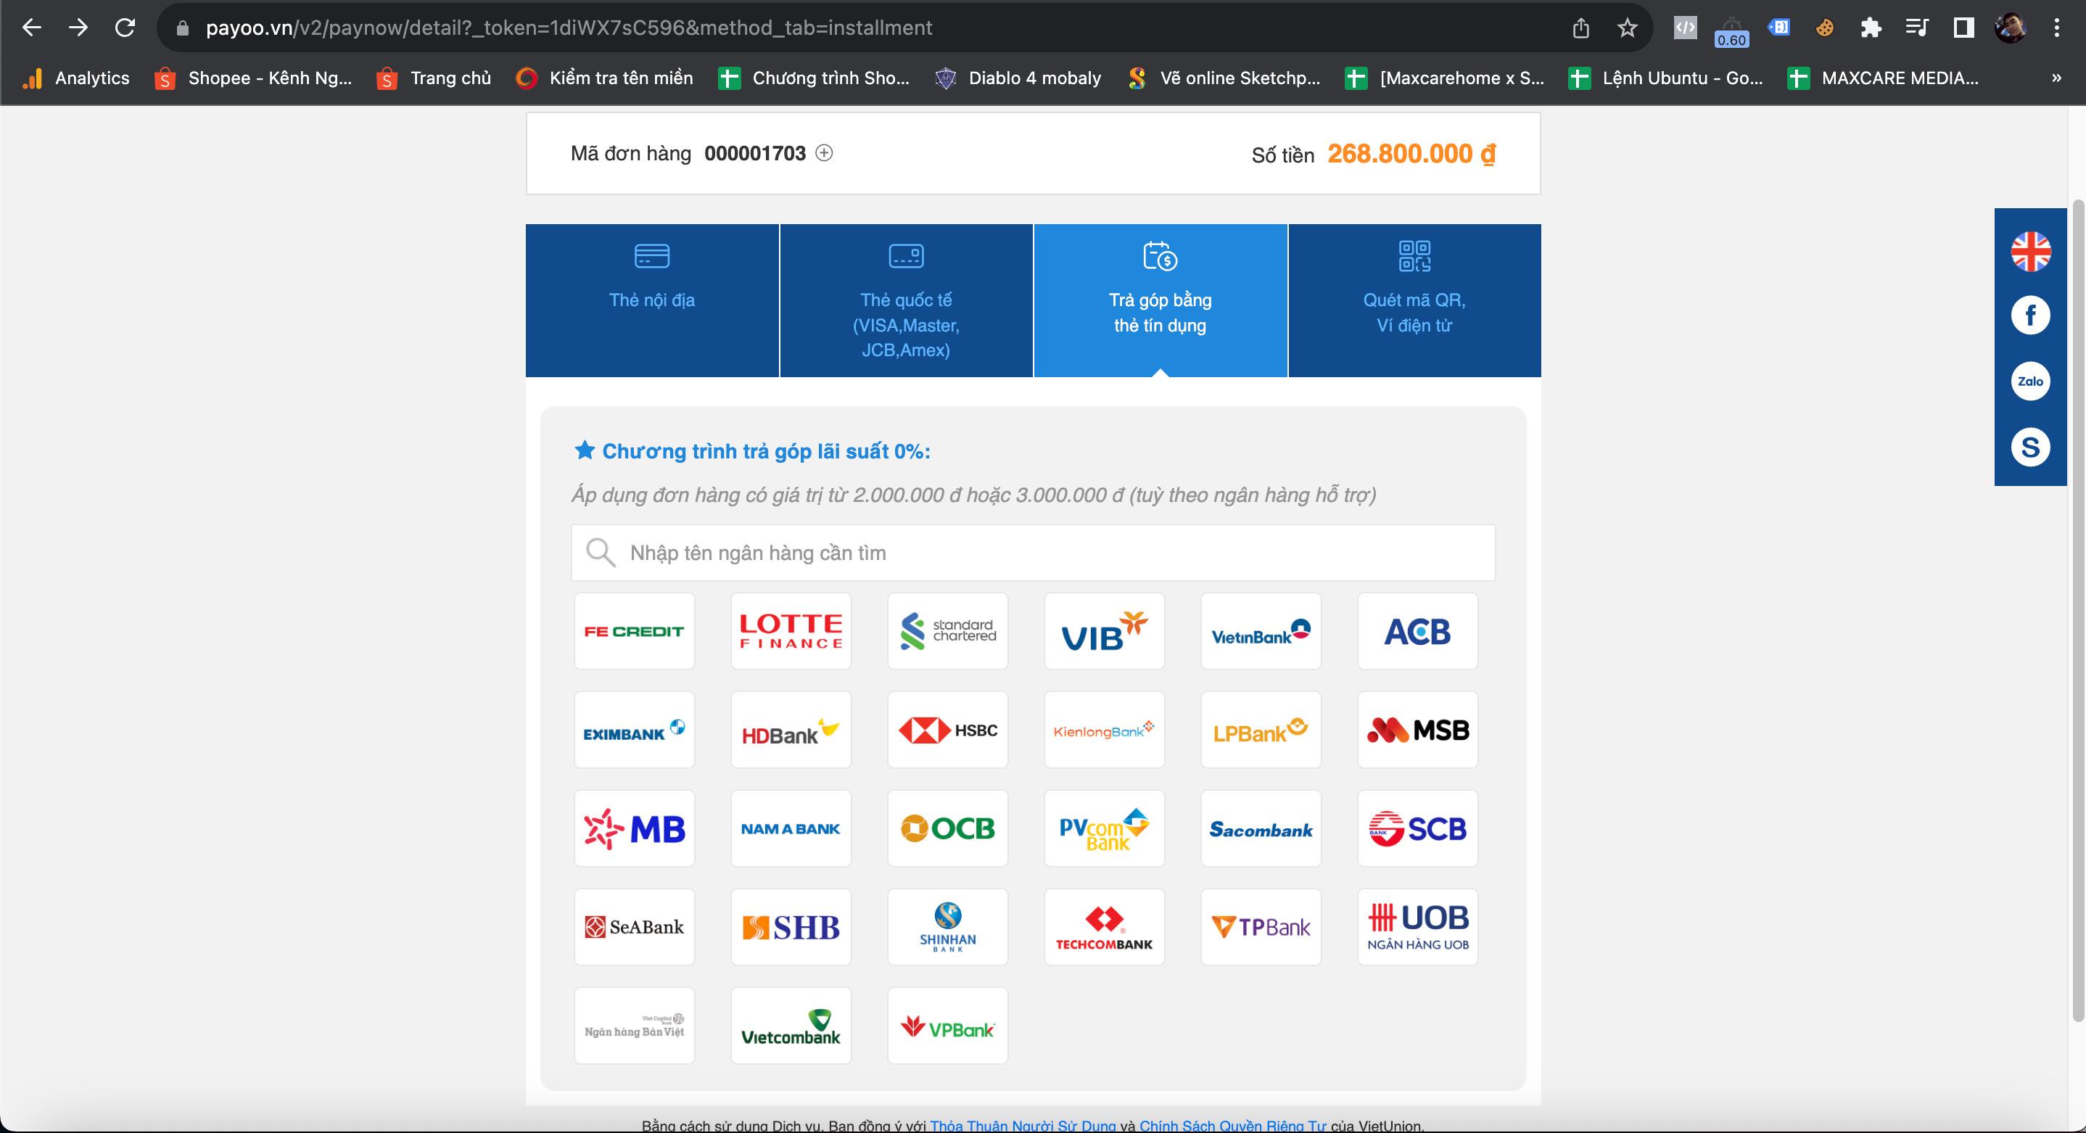Pick the FE Credit option

[x=634, y=631]
